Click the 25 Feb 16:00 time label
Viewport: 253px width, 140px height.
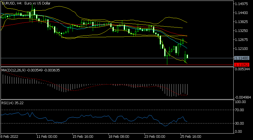(x=191, y=137)
